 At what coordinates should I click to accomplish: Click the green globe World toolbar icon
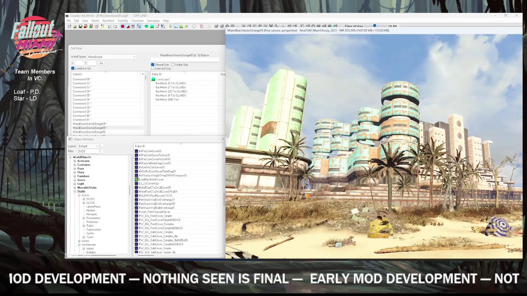pyautogui.click(x=147, y=26)
